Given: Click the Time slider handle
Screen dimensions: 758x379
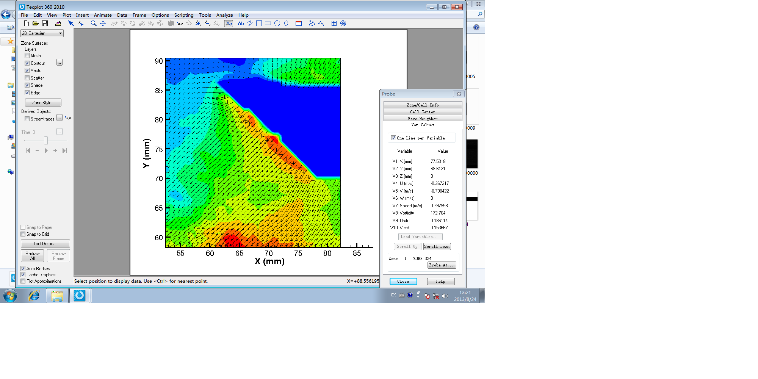Looking at the screenshot, I should [46, 141].
